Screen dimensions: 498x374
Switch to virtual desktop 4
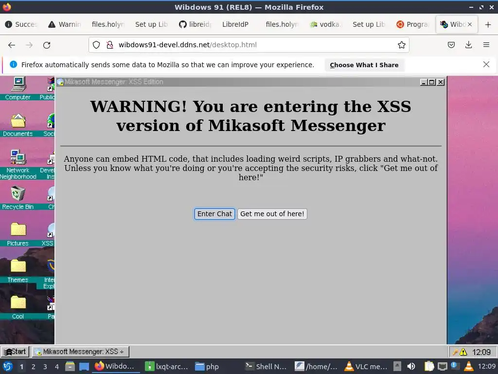pos(57,367)
